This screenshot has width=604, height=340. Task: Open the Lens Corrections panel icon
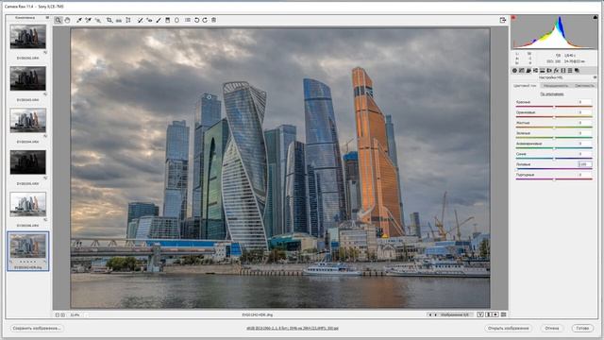549,71
